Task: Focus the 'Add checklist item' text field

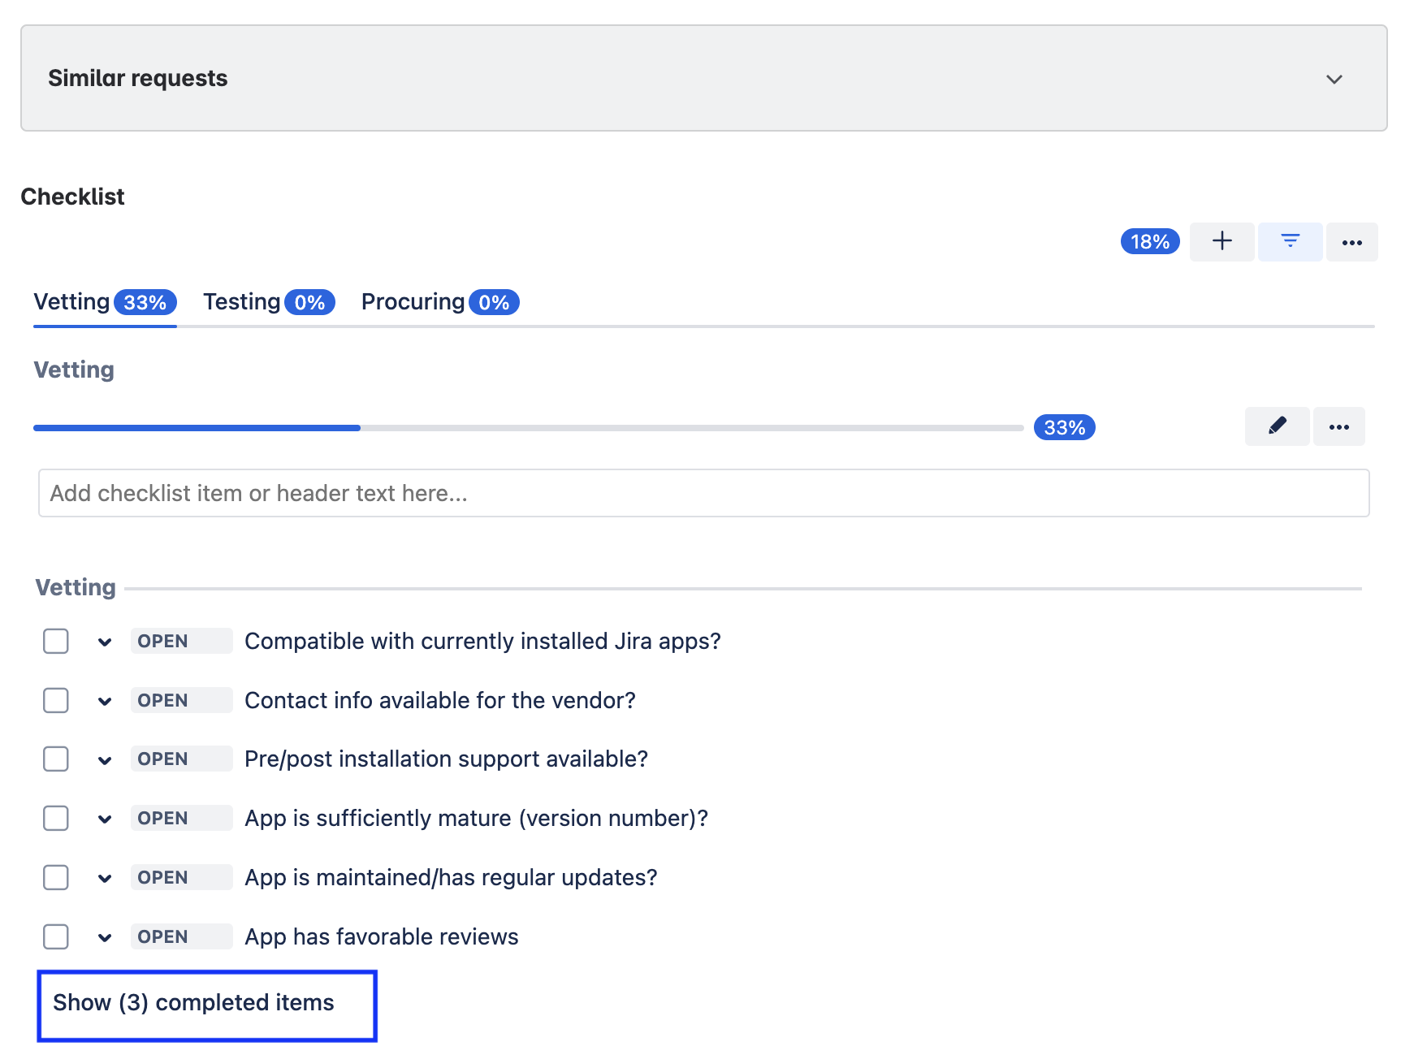Action: point(703,493)
